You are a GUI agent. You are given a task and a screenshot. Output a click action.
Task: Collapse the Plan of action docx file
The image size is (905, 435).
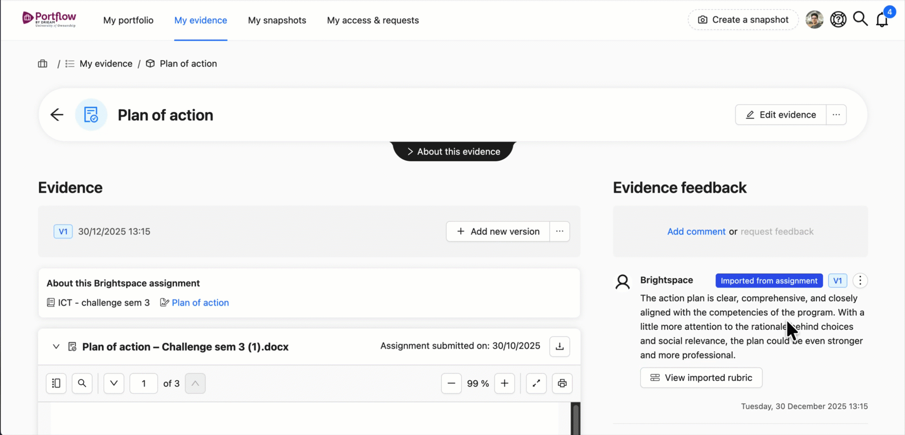click(x=56, y=346)
